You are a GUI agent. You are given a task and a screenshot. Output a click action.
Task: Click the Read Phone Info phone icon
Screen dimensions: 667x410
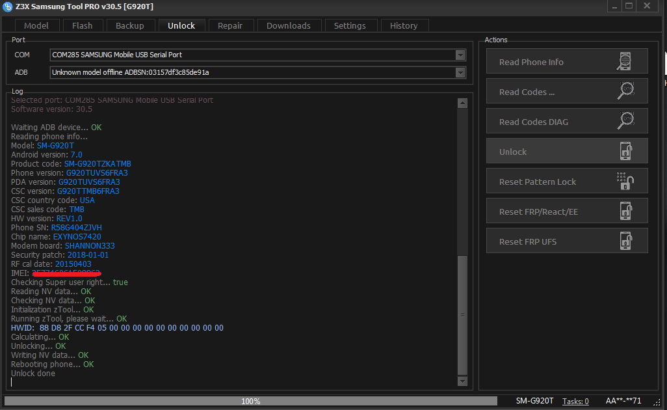(625, 61)
